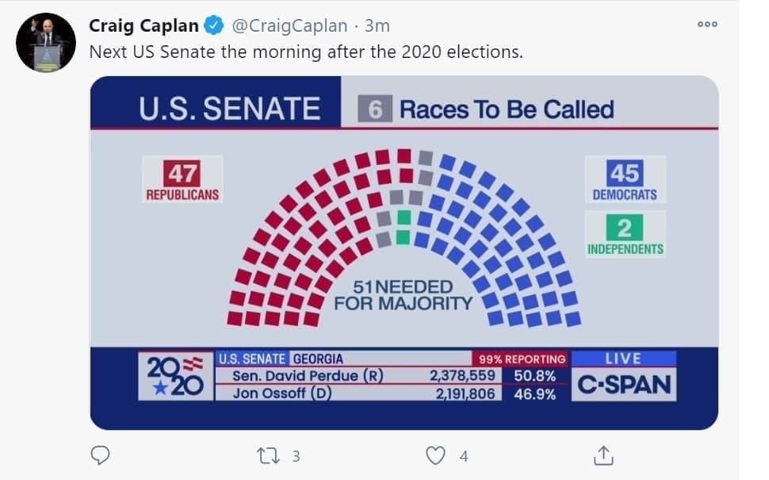Viewport: 769px width, 480px height.
Task: Open the share icon under the tweet
Action: [603, 455]
